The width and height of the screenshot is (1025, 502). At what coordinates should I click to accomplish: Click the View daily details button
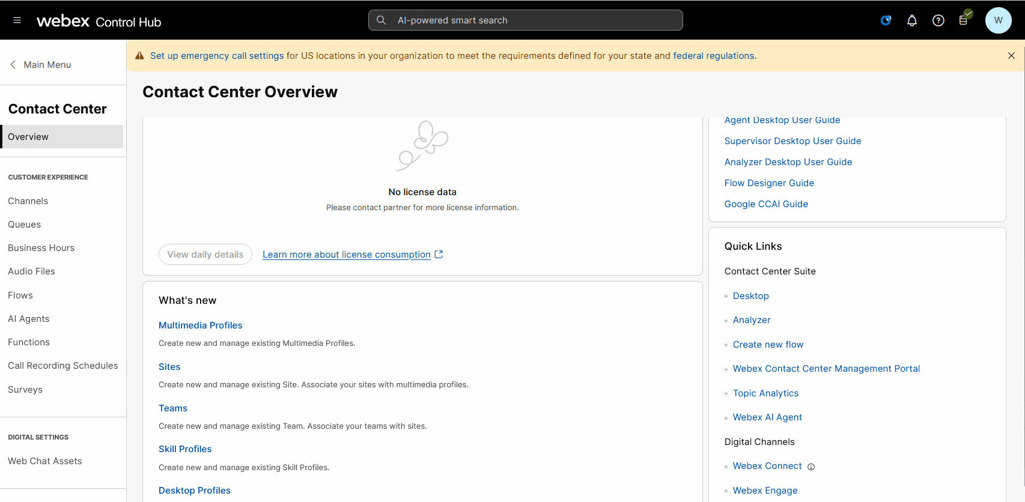coord(205,255)
